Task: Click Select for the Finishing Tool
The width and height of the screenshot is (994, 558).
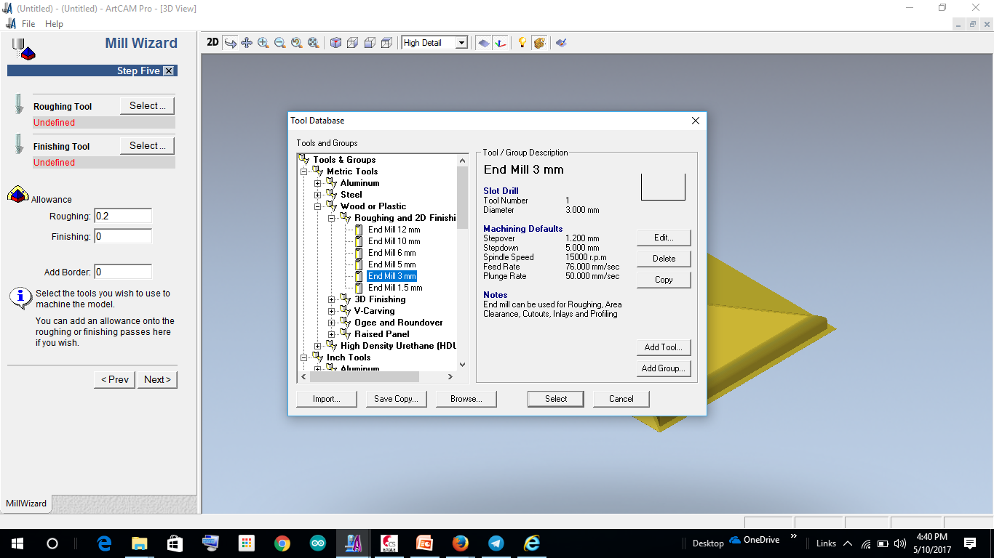Action: coord(147,146)
